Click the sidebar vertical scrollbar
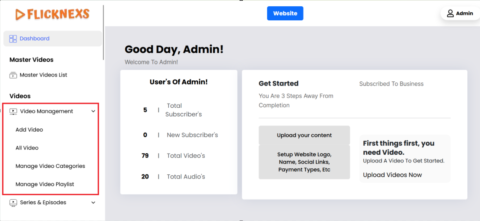This screenshot has width=480, height=221. 104,32
